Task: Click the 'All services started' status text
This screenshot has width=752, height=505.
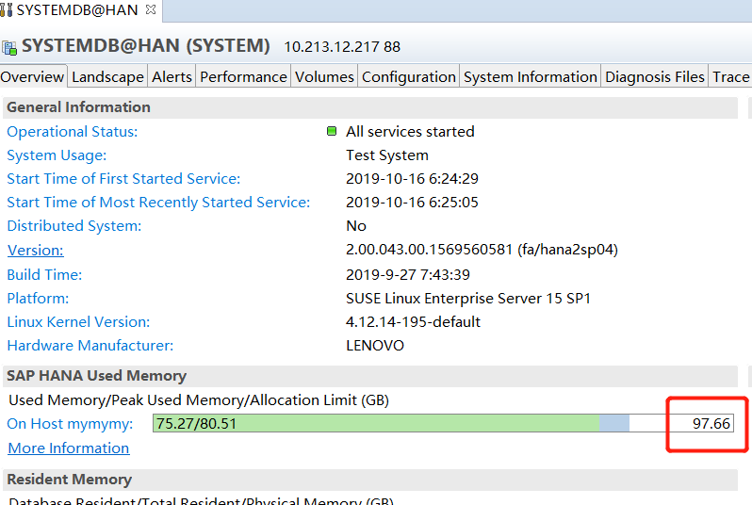Action: tap(410, 131)
